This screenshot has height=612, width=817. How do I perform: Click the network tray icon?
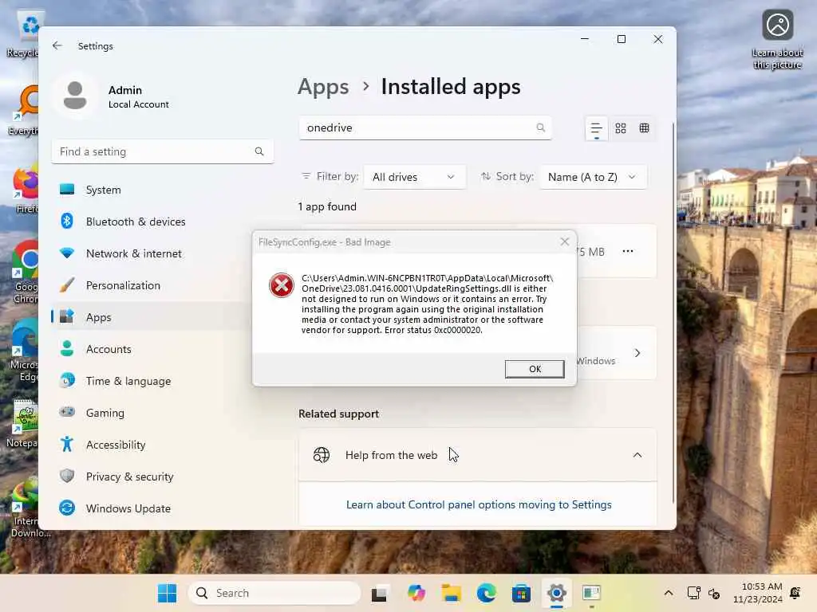point(693,593)
